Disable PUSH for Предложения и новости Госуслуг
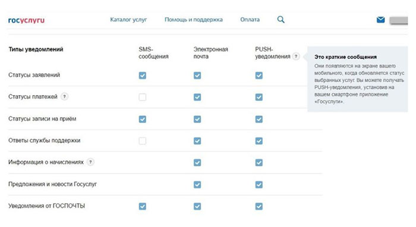Viewport: 416px width, 227px height. click(x=259, y=185)
